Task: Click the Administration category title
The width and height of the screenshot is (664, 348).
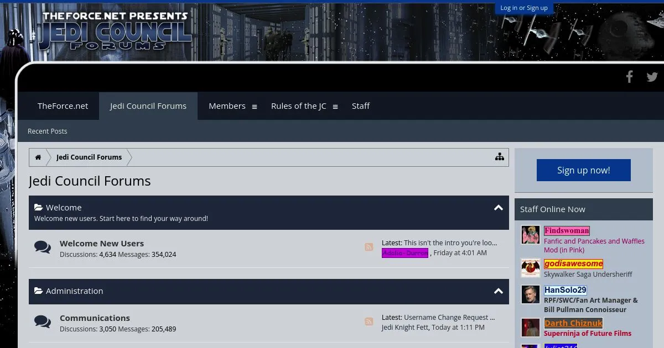Action: click(x=74, y=291)
